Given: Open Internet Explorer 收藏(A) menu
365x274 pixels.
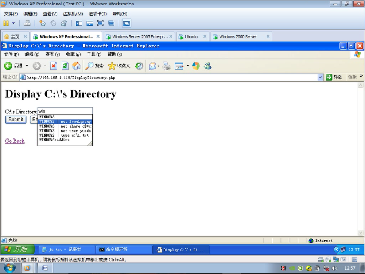Looking at the screenshot, I should pyautogui.click(x=73, y=54).
